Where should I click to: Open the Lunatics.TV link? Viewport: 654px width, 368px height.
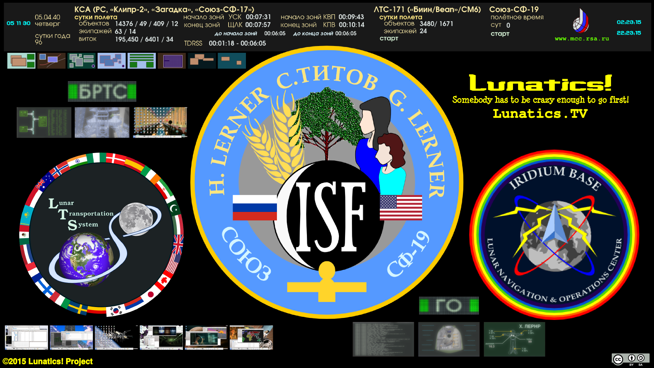(x=540, y=113)
